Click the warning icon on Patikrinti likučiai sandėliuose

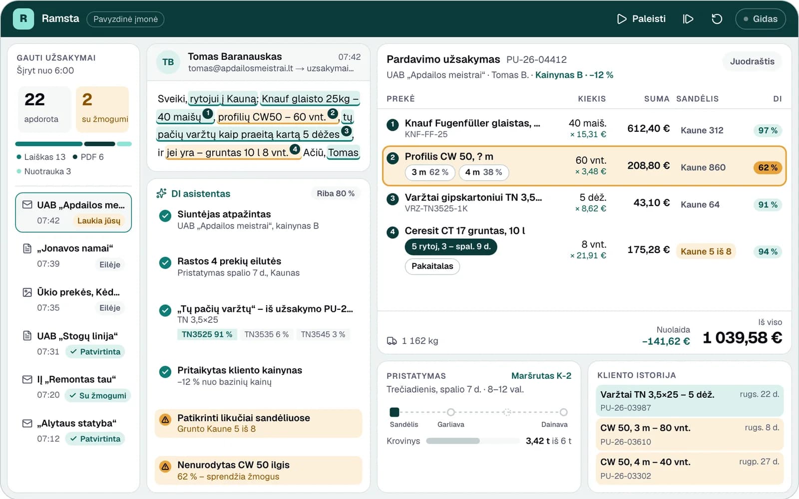click(x=165, y=420)
